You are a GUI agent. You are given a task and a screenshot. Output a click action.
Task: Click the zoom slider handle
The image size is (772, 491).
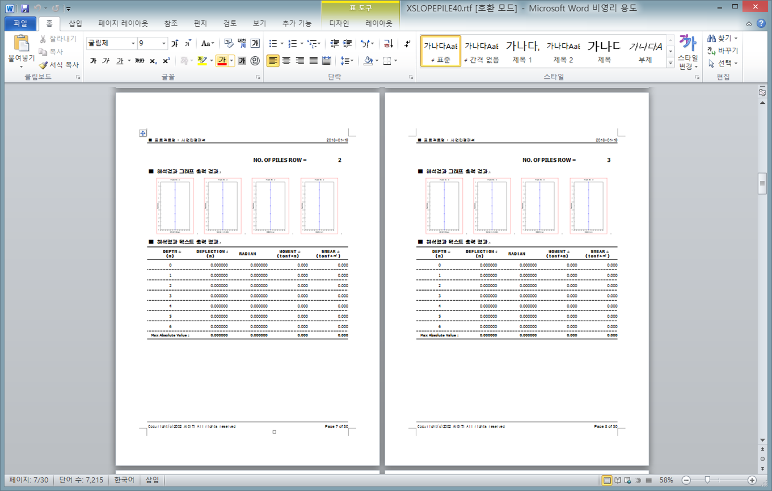pyautogui.click(x=707, y=480)
